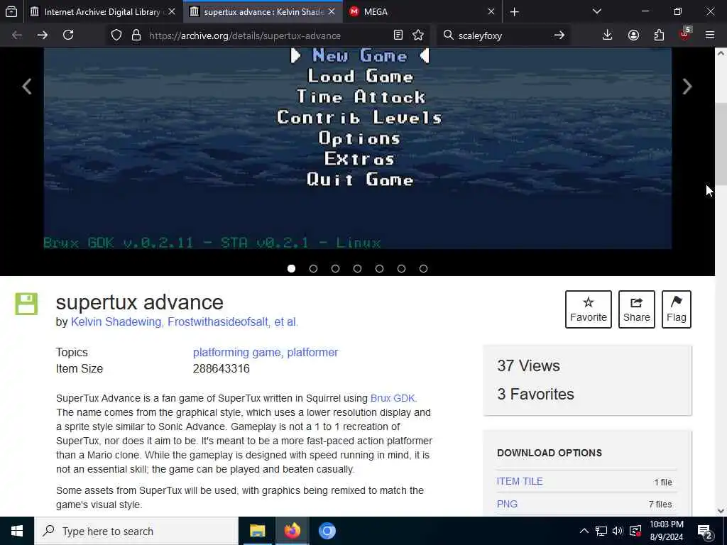Click scrollbar down arrow
Screen dimensions: 727x545
click(x=721, y=511)
